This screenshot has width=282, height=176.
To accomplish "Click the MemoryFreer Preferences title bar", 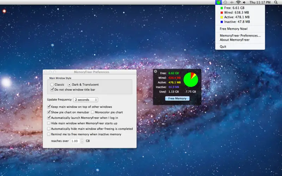I will [90, 72].
